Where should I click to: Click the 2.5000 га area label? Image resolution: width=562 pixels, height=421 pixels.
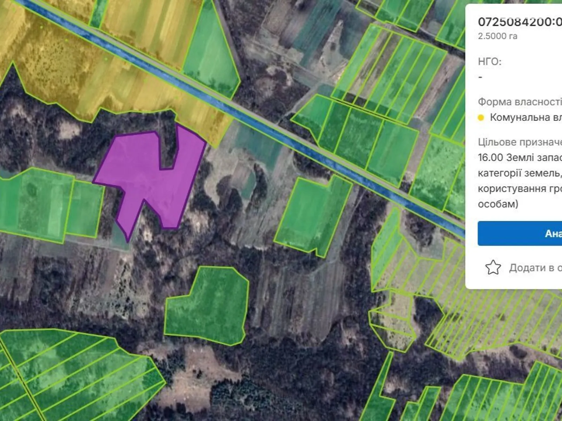pos(497,36)
